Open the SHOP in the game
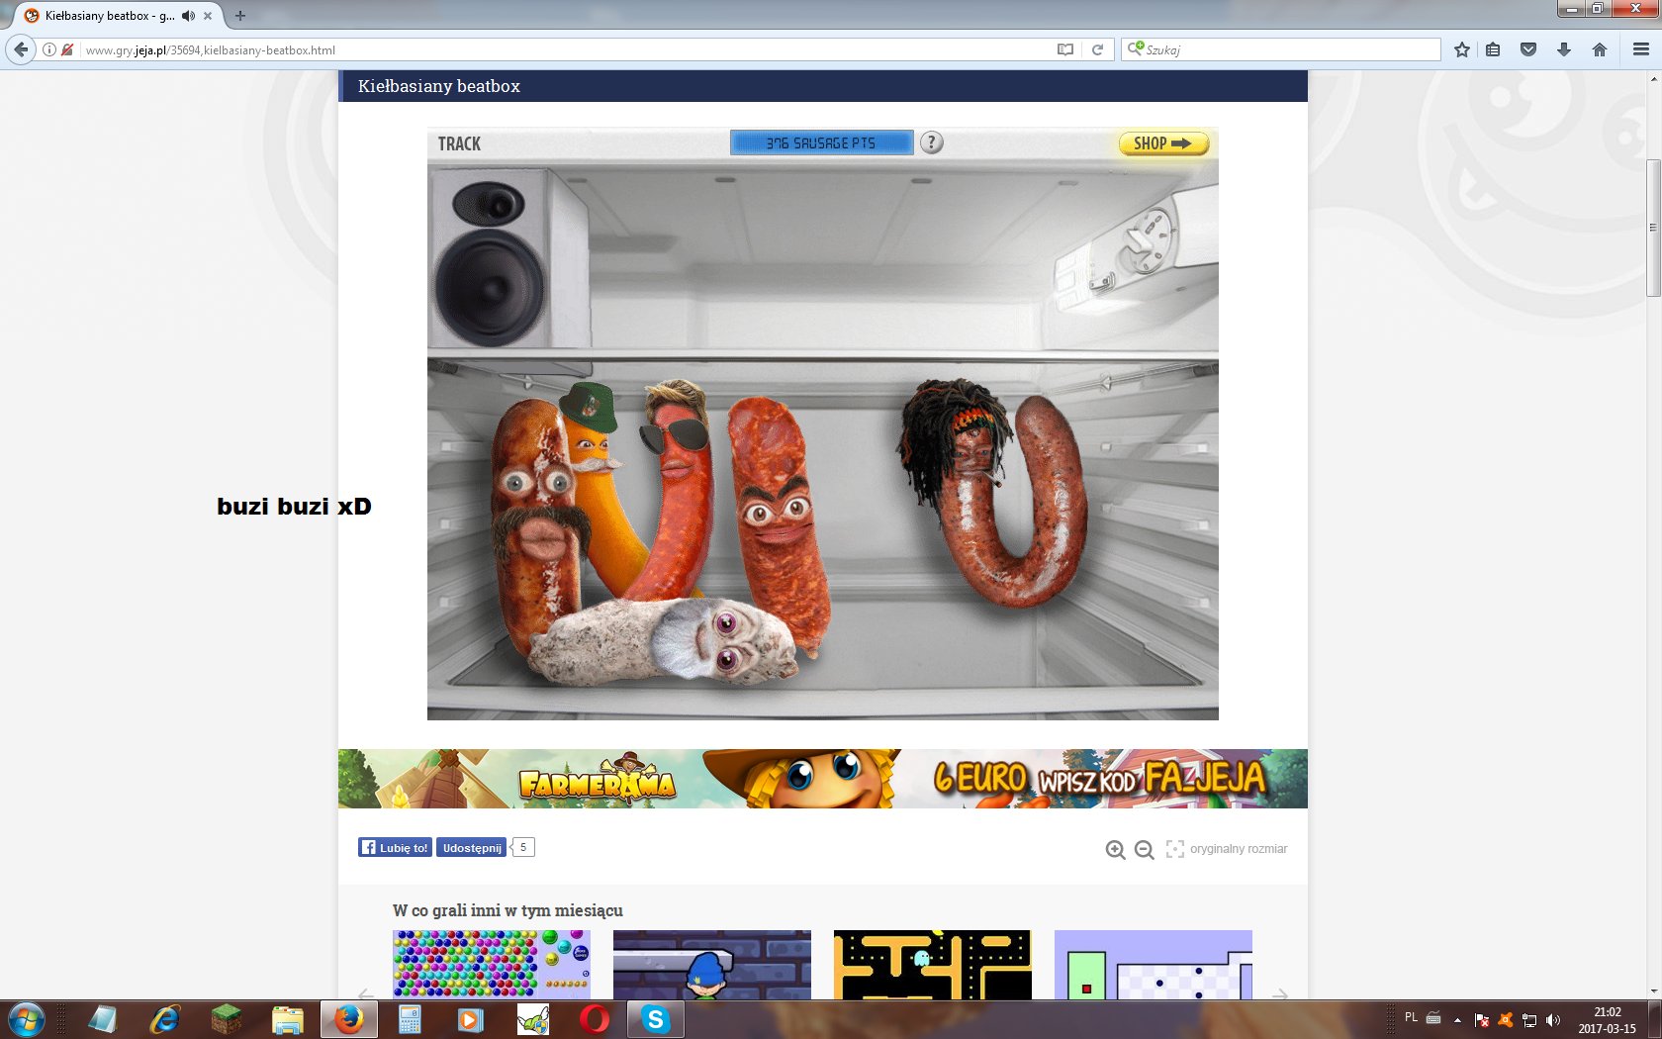1662x1039 pixels. point(1163,143)
